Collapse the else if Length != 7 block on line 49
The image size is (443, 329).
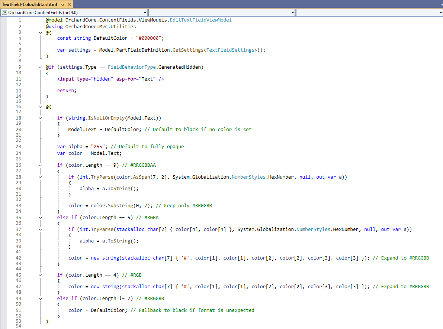tap(41, 299)
